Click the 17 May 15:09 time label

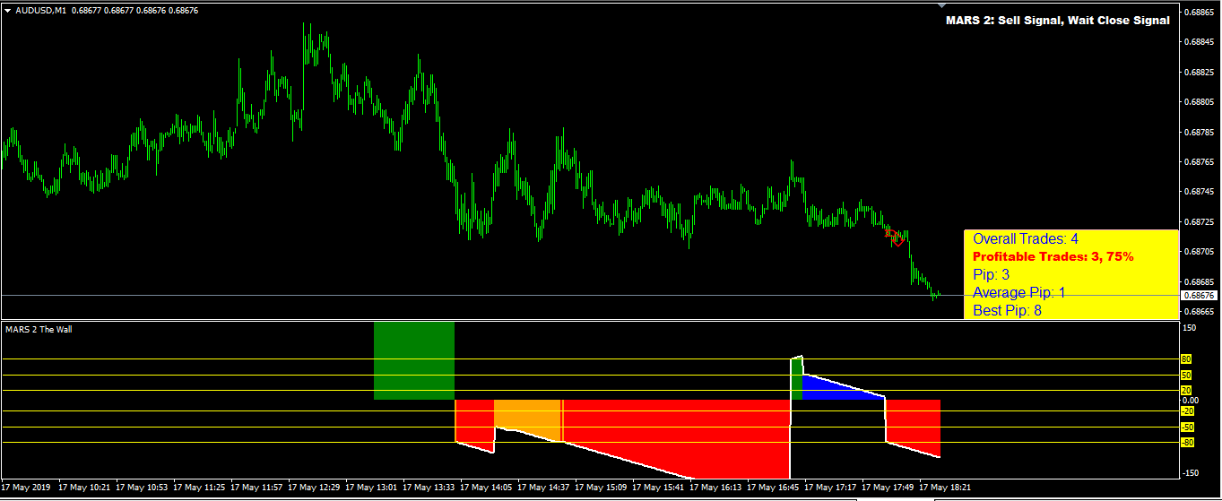point(601,488)
